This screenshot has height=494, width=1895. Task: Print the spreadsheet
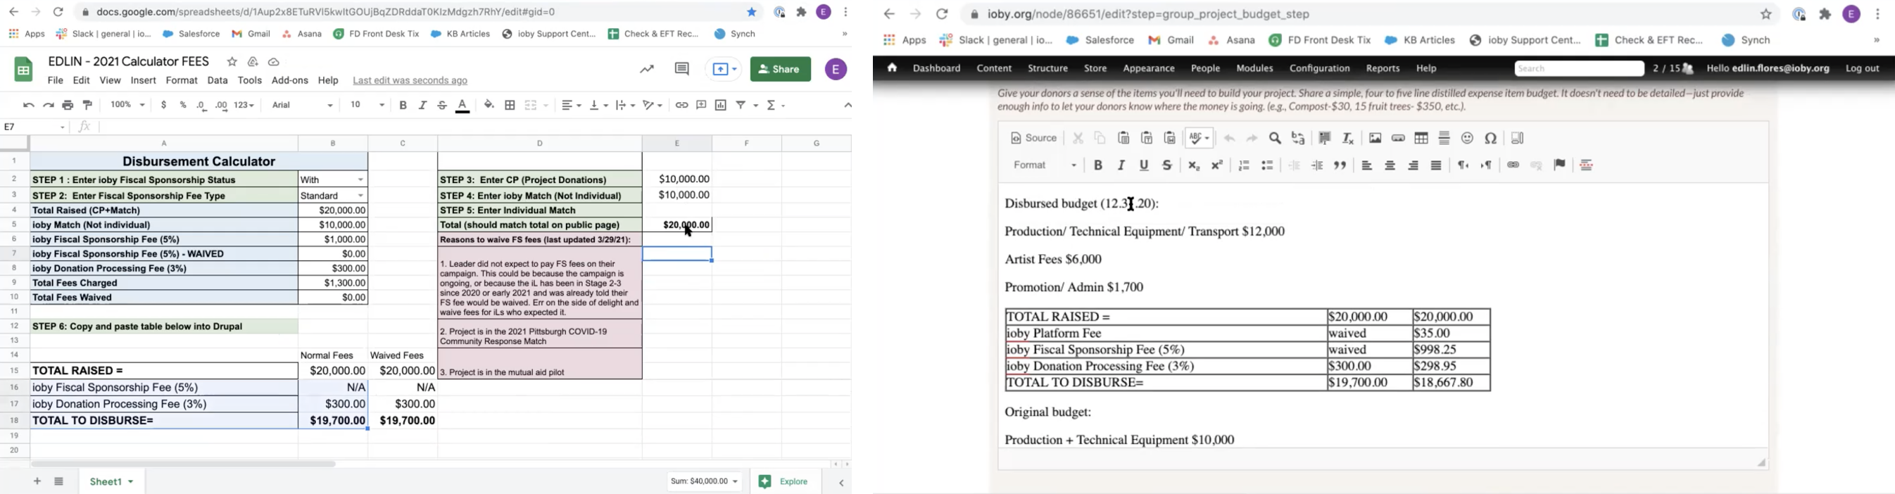point(68,105)
